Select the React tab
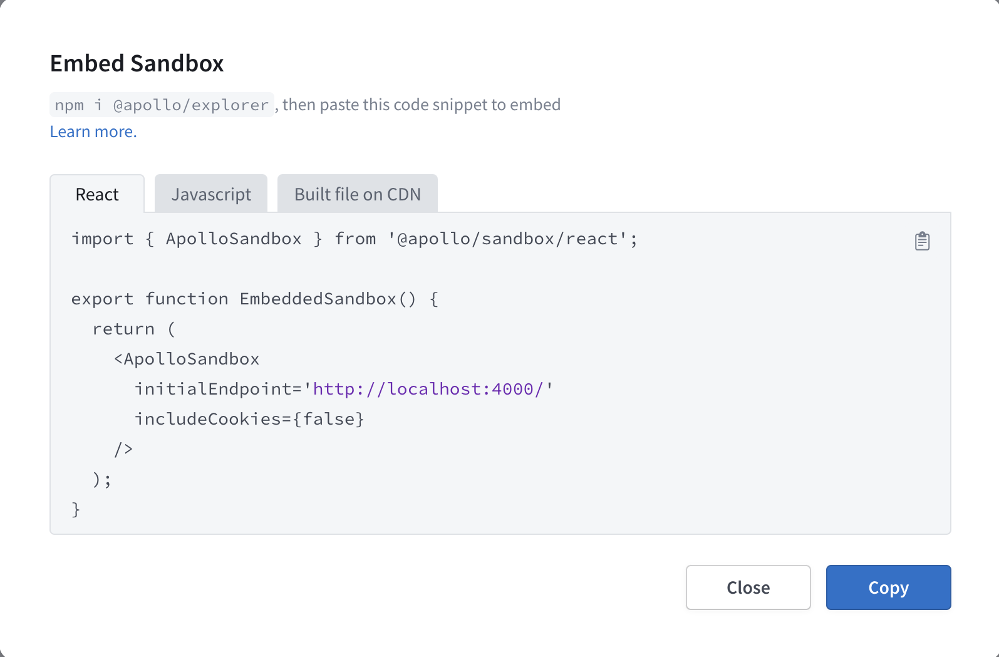This screenshot has height=657, width=999. (97, 194)
